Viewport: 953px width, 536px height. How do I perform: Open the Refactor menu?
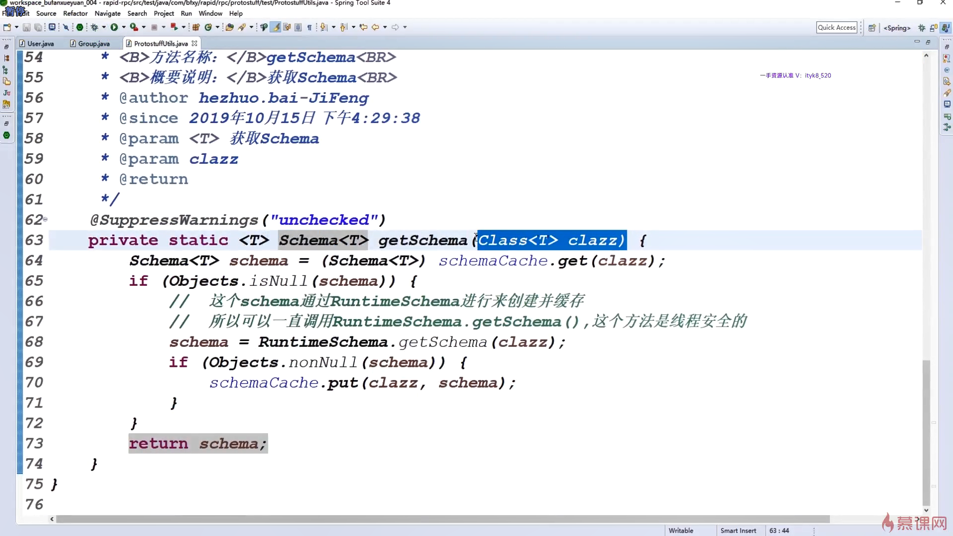(x=75, y=13)
